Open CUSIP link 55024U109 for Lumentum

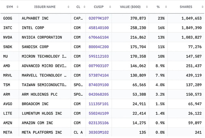pos(99,113)
